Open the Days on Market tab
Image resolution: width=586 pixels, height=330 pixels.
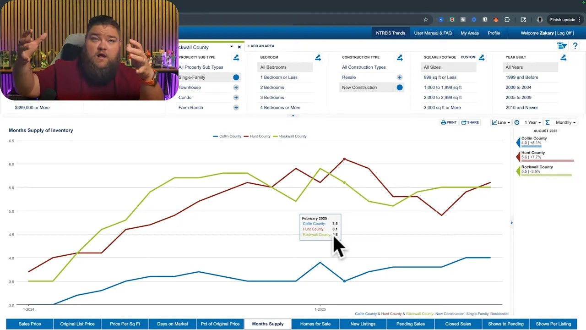(x=173, y=324)
